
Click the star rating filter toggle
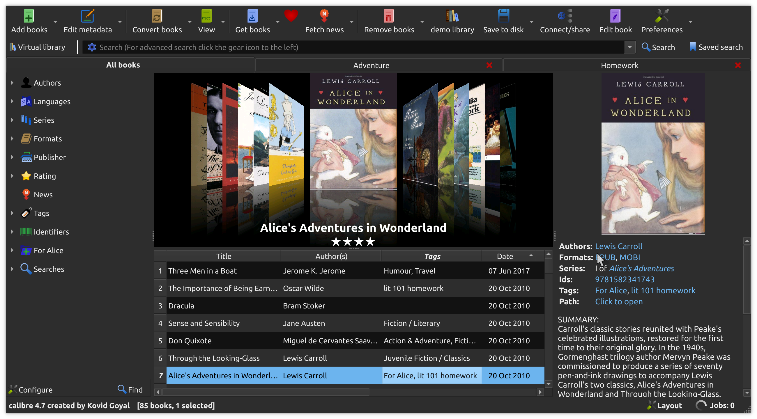13,176
